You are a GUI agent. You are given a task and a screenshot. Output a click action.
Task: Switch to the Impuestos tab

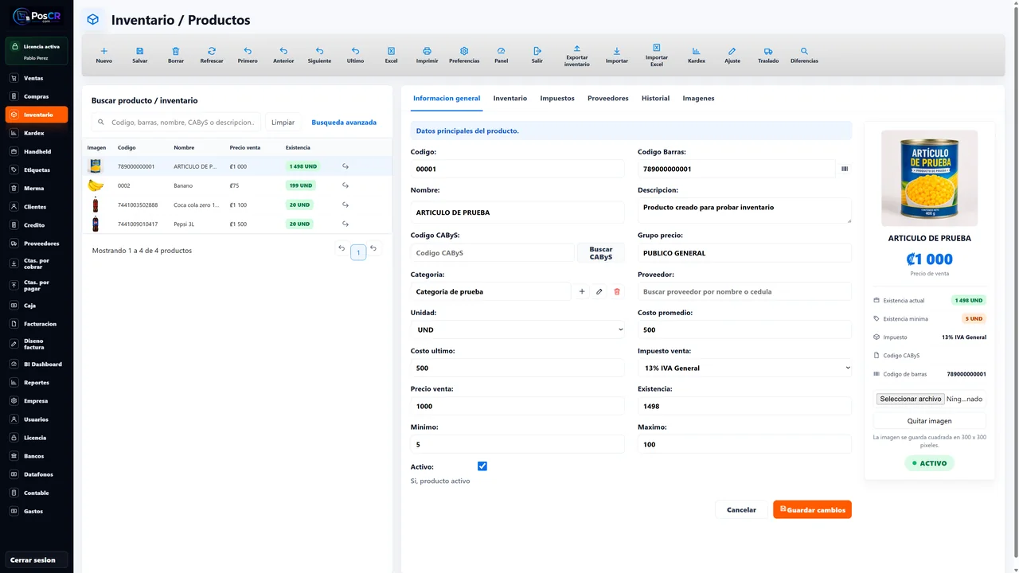(x=557, y=99)
